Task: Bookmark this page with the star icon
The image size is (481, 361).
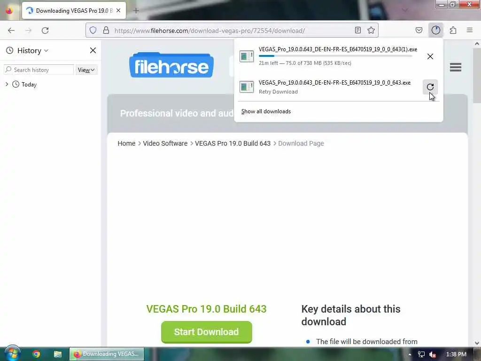Action: (371, 30)
